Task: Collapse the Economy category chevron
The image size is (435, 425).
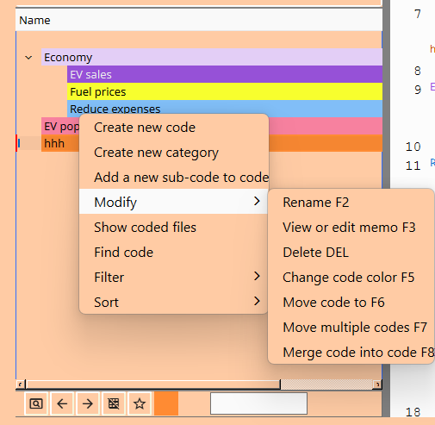Action: pos(28,58)
